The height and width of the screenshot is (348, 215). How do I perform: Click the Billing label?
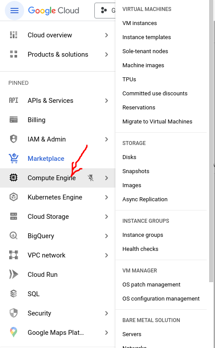[x=36, y=120]
